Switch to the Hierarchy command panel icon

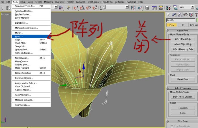coord(180,15)
